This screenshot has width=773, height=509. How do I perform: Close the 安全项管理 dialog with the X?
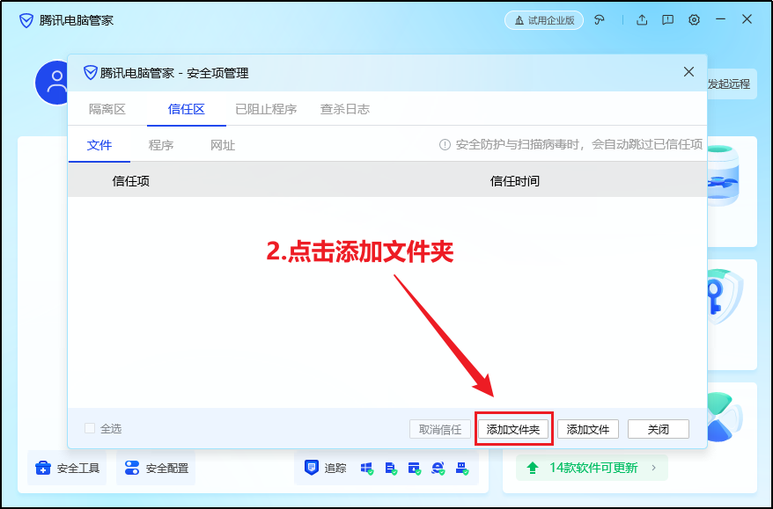(688, 72)
